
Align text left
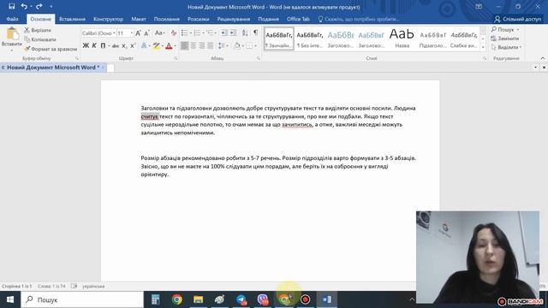(x=185, y=45)
